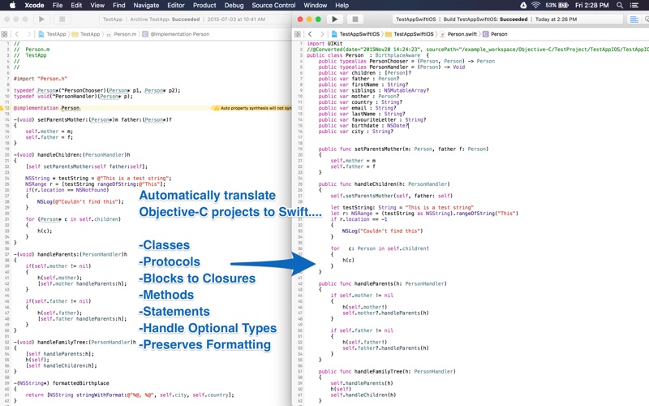
Task: Go forward in left editor jump bar
Action: 28,34
